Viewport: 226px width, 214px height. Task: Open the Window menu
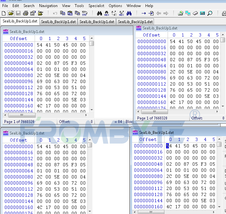click(134, 6)
